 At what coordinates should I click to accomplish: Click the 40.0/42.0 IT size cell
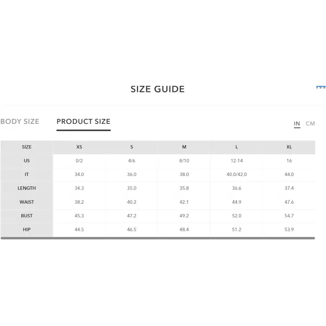[x=236, y=174]
